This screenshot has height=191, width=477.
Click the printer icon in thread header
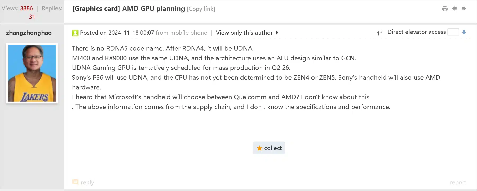point(445,8)
